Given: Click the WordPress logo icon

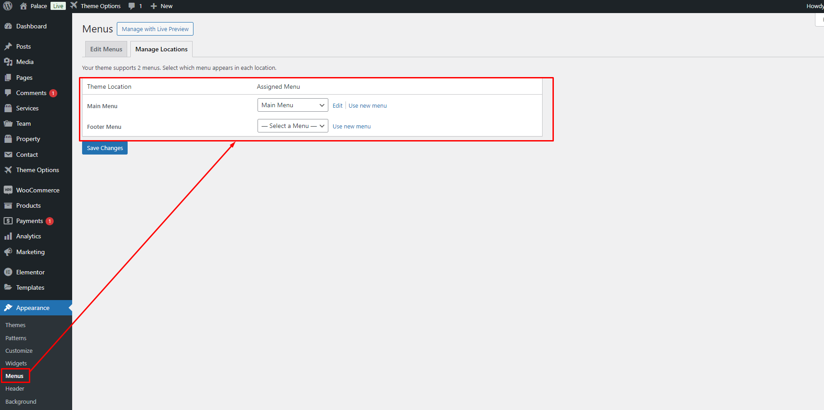Looking at the screenshot, I should 8,6.
